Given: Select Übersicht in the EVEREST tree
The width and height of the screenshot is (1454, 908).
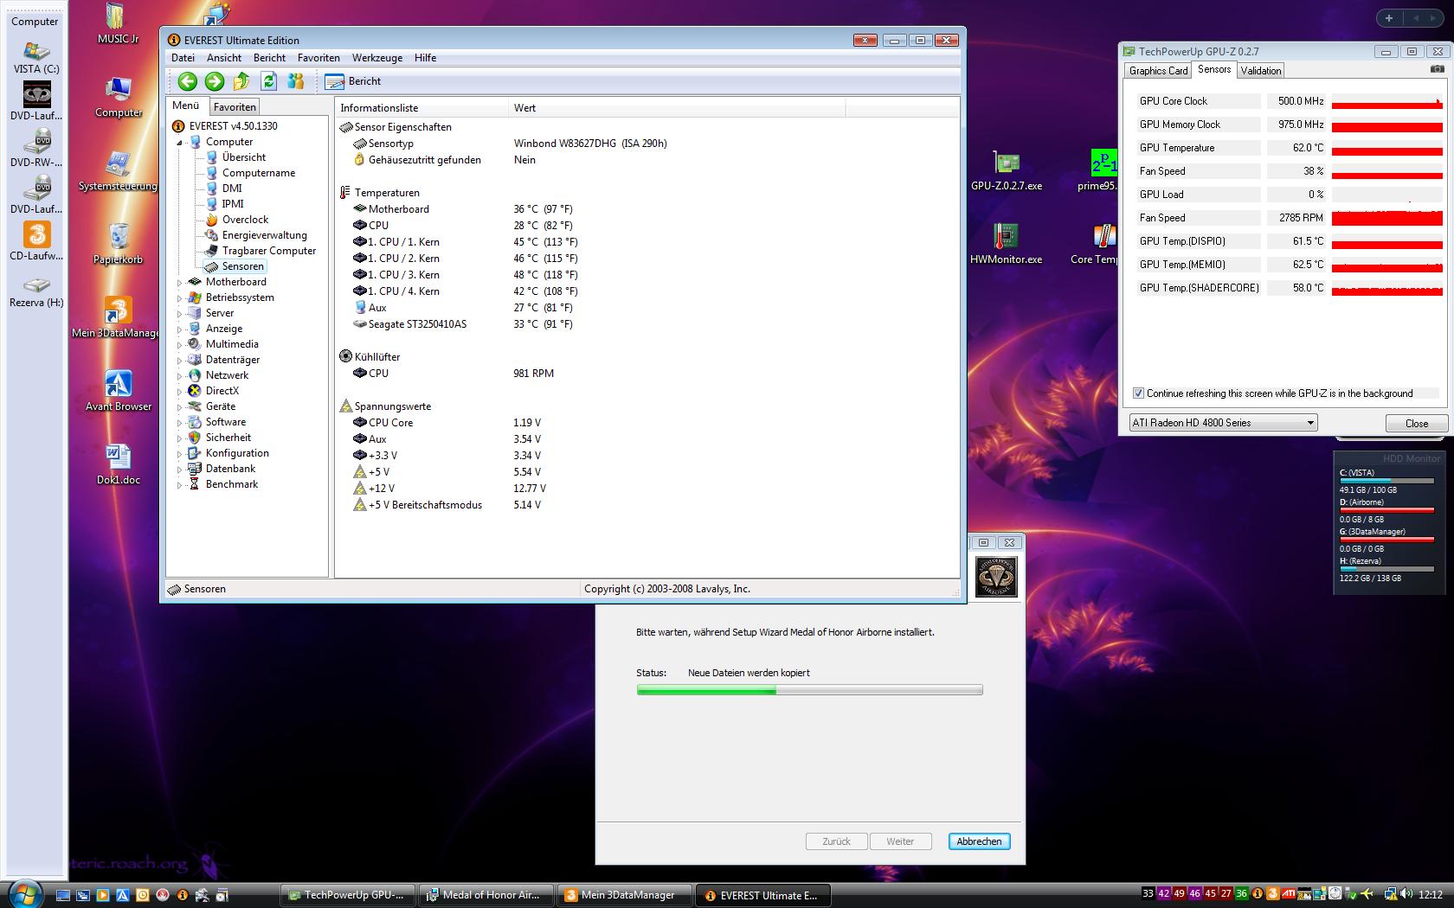Looking at the screenshot, I should 244,157.
